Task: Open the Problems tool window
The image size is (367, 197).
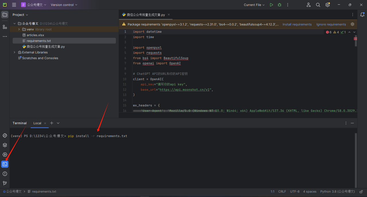Action: [5, 174]
